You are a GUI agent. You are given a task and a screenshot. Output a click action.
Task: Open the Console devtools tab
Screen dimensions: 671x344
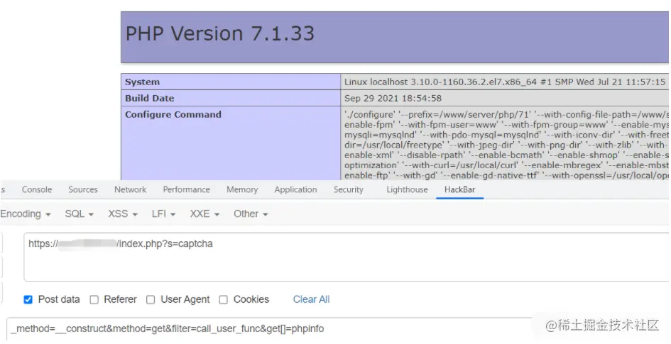click(x=37, y=190)
